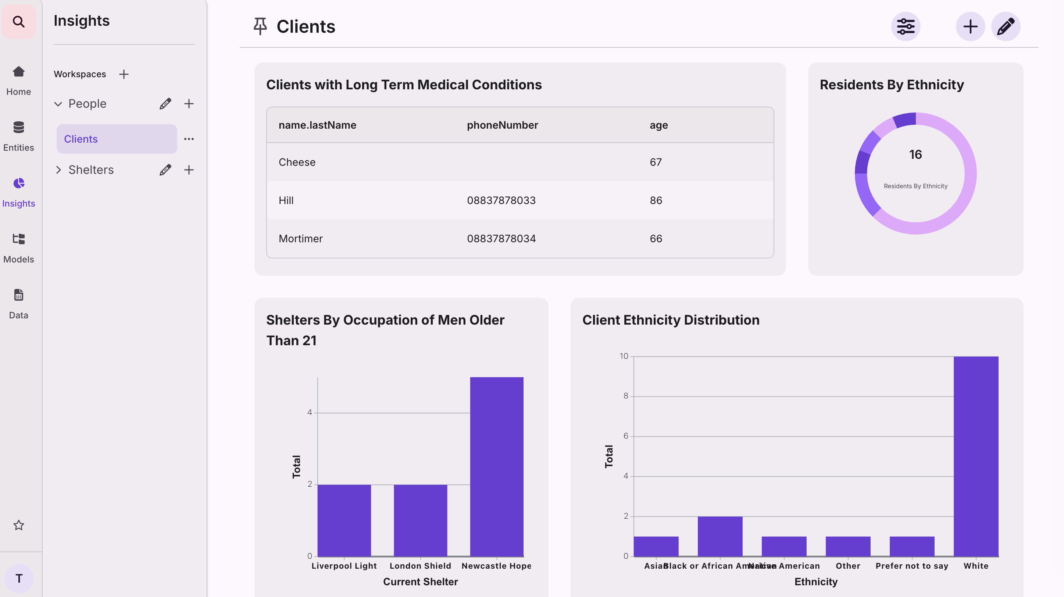
Task: Pin the Clients dashboard
Action: point(260,26)
